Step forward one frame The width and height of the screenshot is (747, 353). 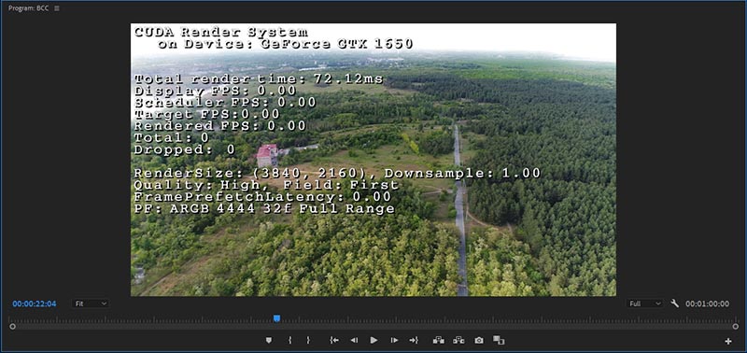(x=394, y=340)
